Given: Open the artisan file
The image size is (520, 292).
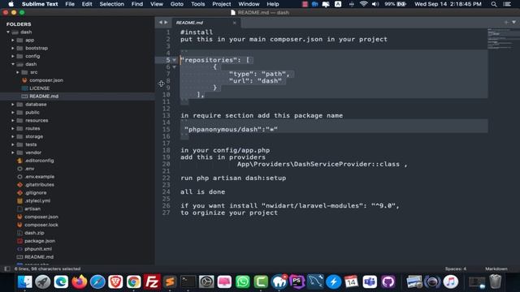Looking at the screenshot, I should point(32,208).
